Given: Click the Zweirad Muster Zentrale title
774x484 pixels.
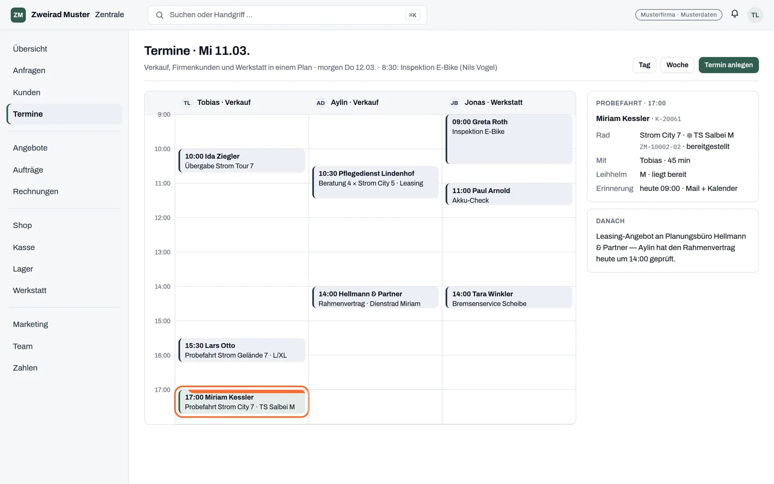Looking at the screenshot, I should 77,15.
